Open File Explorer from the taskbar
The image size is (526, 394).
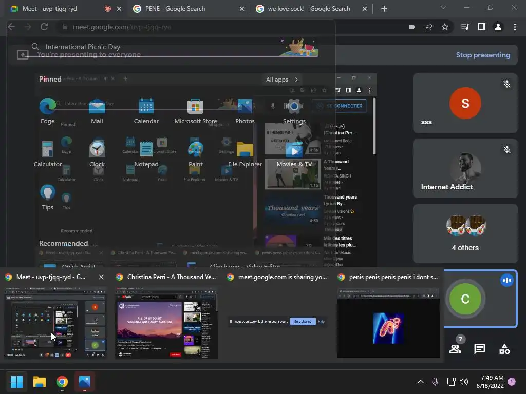pos(39,382)
